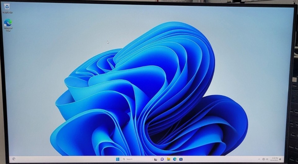Expand the hidden system tray icons
Screen dimensions: 298x164
[x=259, y=159]
